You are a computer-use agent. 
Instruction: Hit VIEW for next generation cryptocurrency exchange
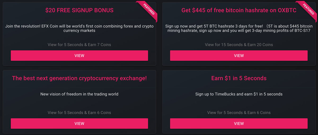coord(79,123)
